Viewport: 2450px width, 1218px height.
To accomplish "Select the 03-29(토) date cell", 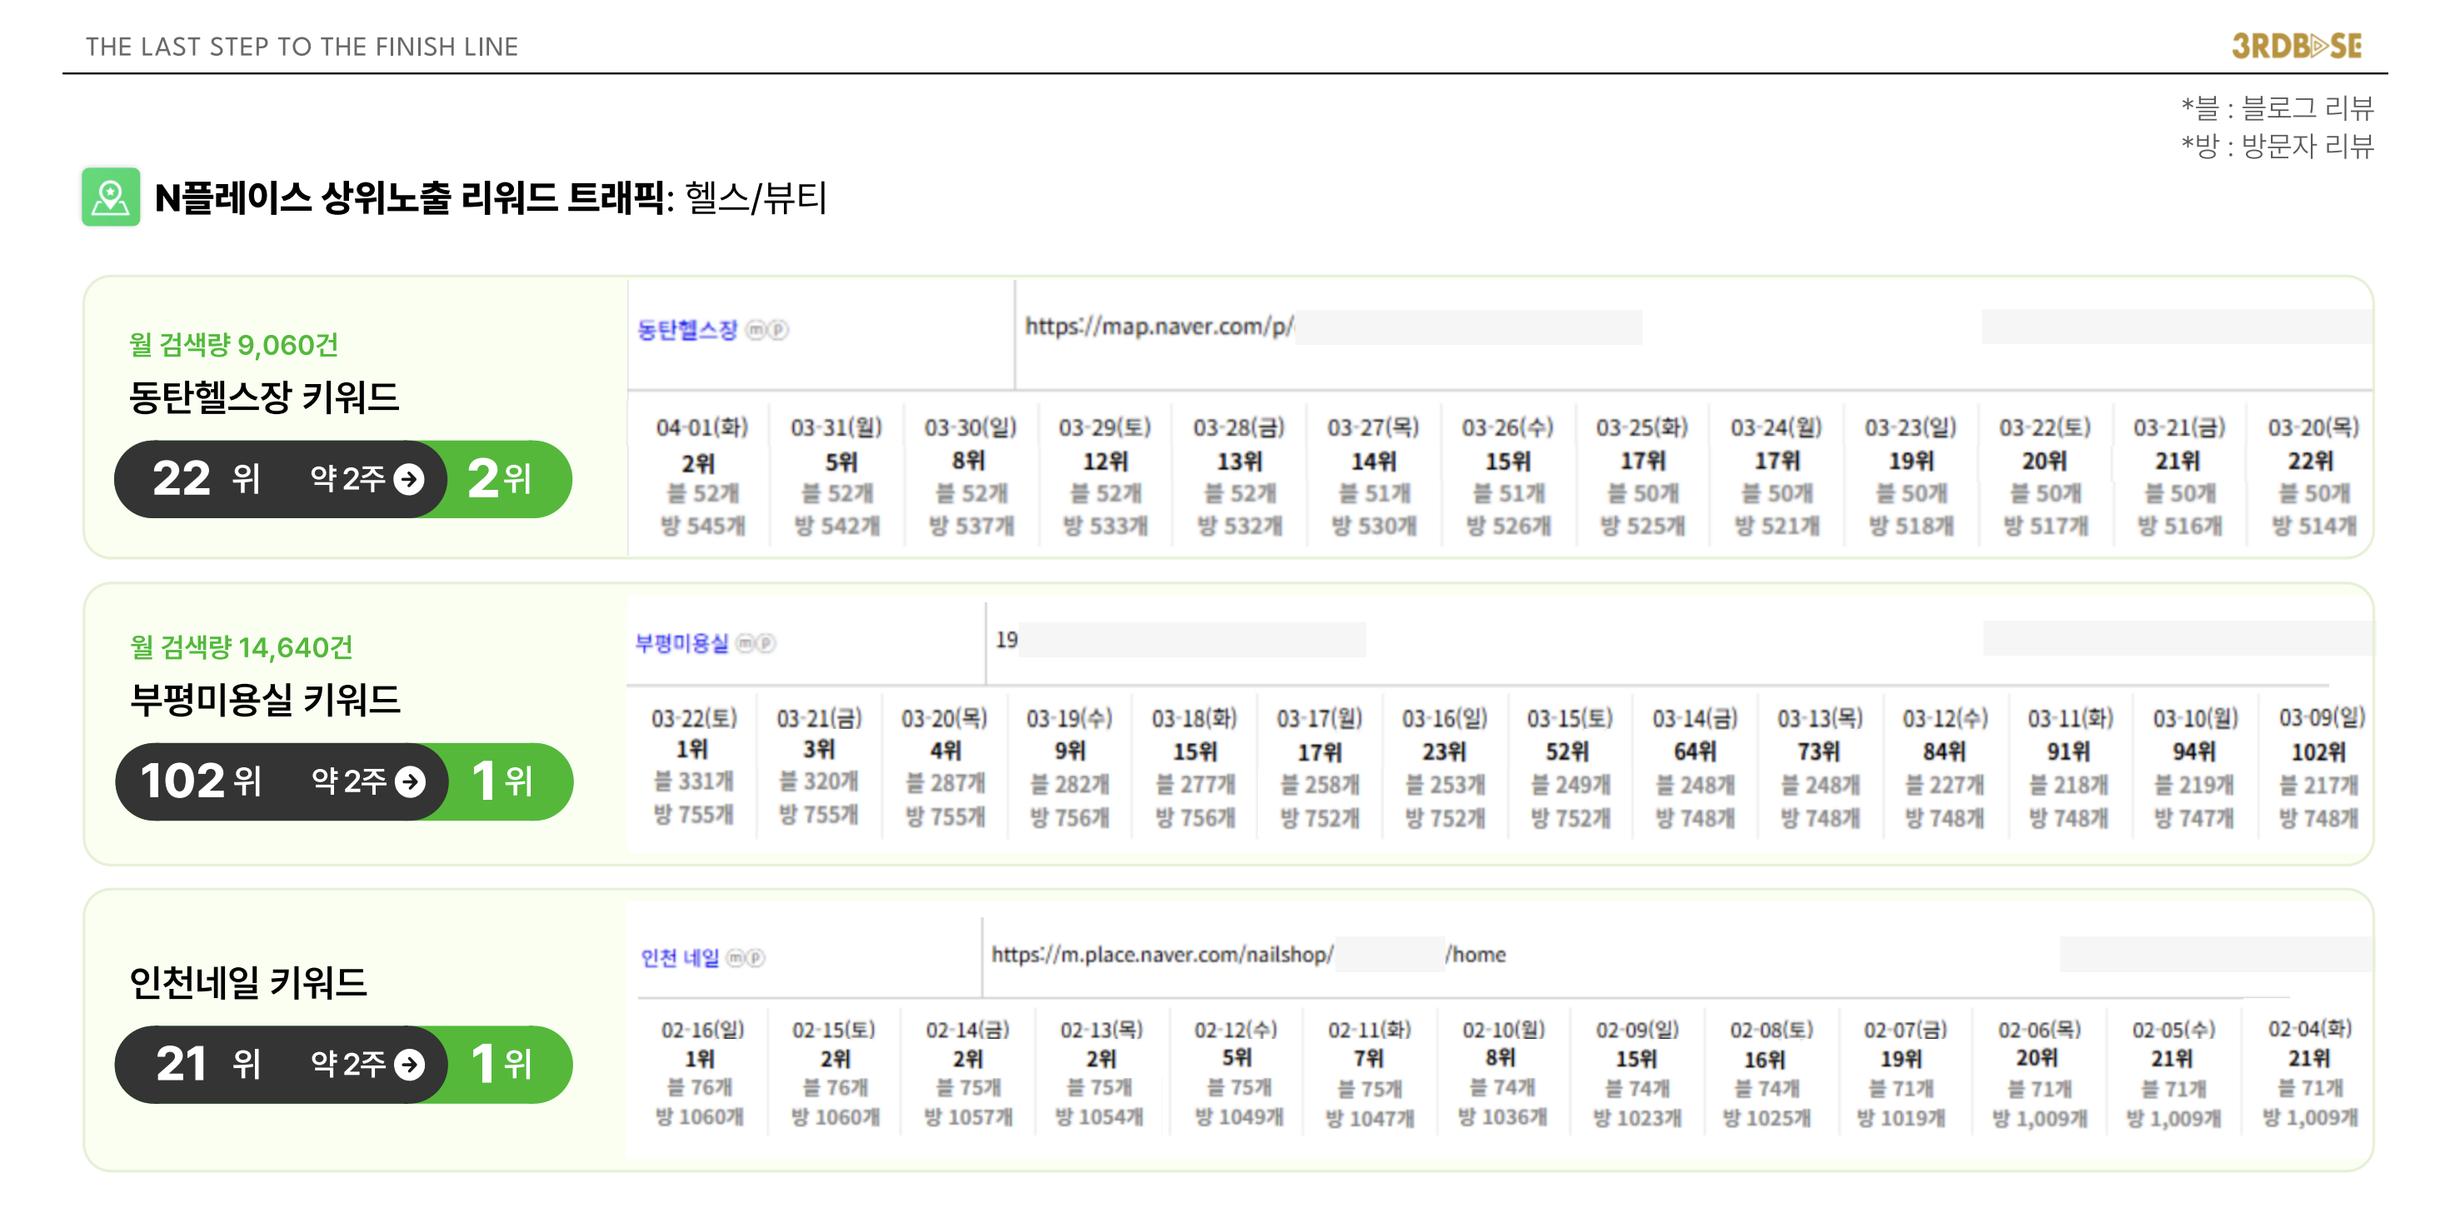I will pos(1105,428).
